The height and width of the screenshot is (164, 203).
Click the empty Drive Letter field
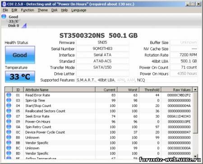coord(102,74)
